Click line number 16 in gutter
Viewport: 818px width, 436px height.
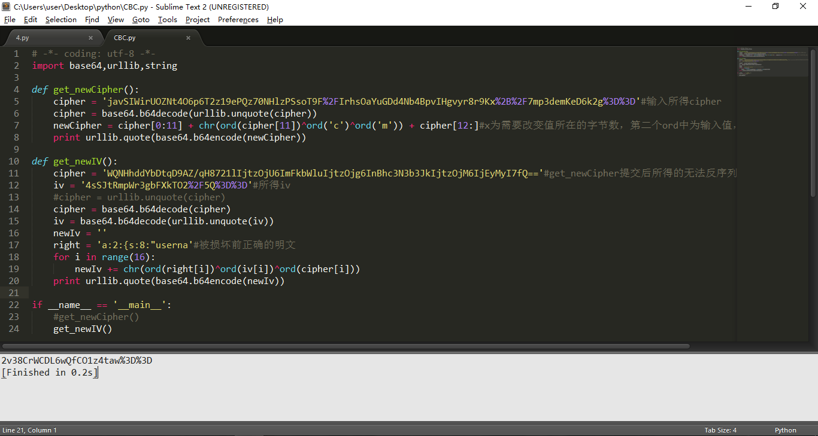[x=14, y=233]
